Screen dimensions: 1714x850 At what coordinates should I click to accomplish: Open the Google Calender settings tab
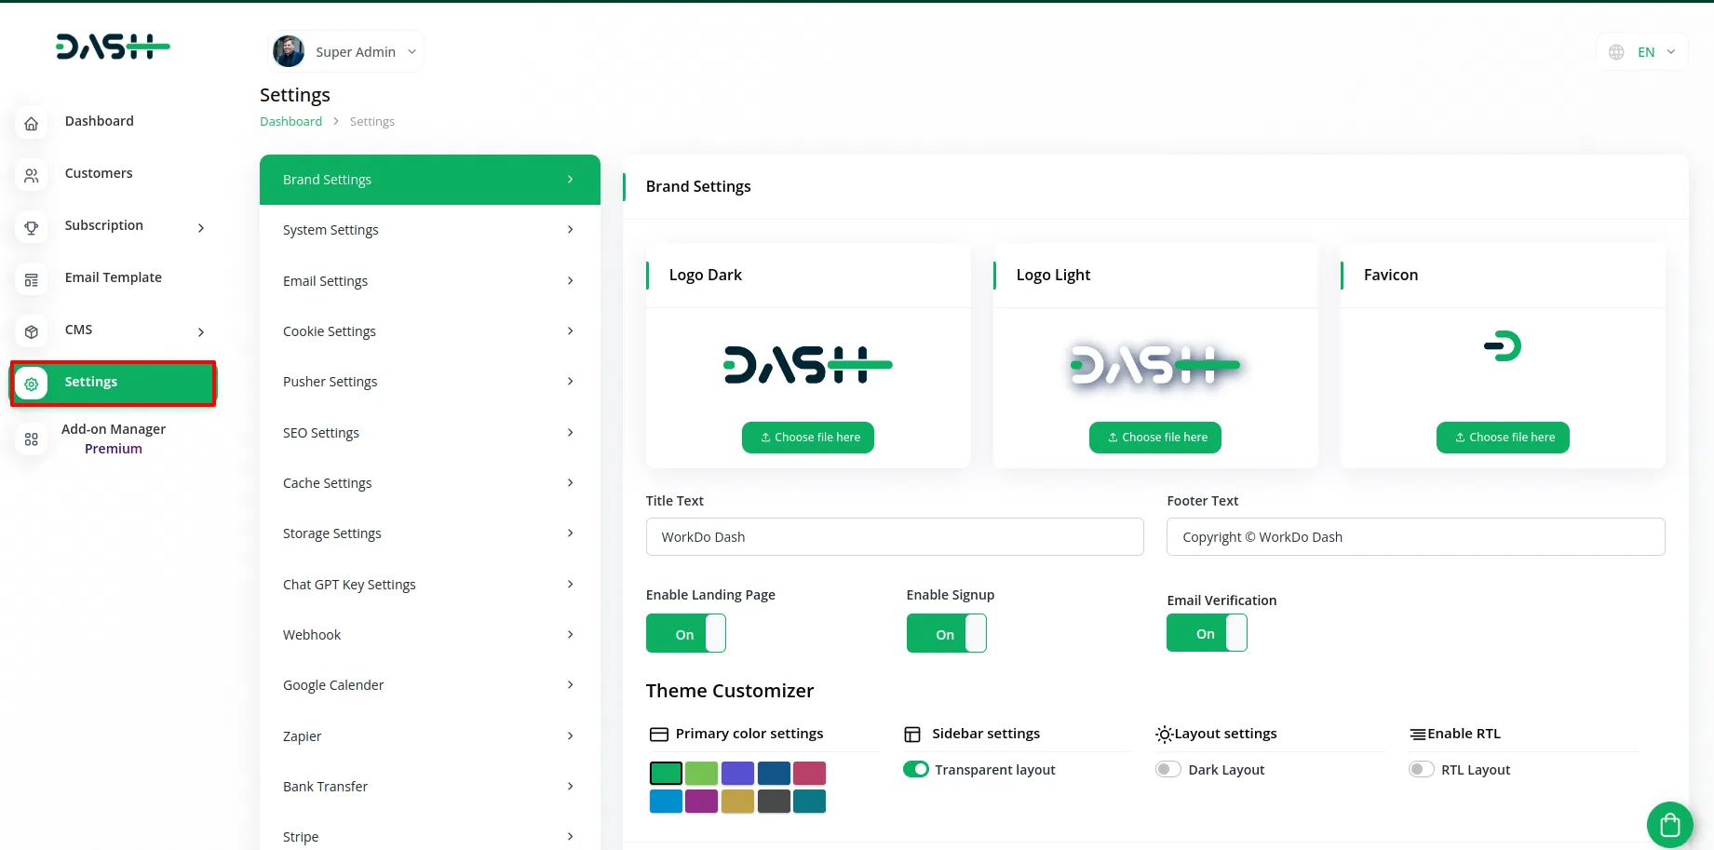[430, 685]
